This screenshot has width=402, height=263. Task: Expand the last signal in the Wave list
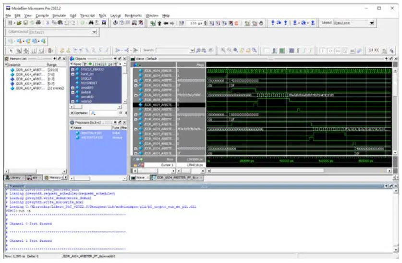[136, 153]
